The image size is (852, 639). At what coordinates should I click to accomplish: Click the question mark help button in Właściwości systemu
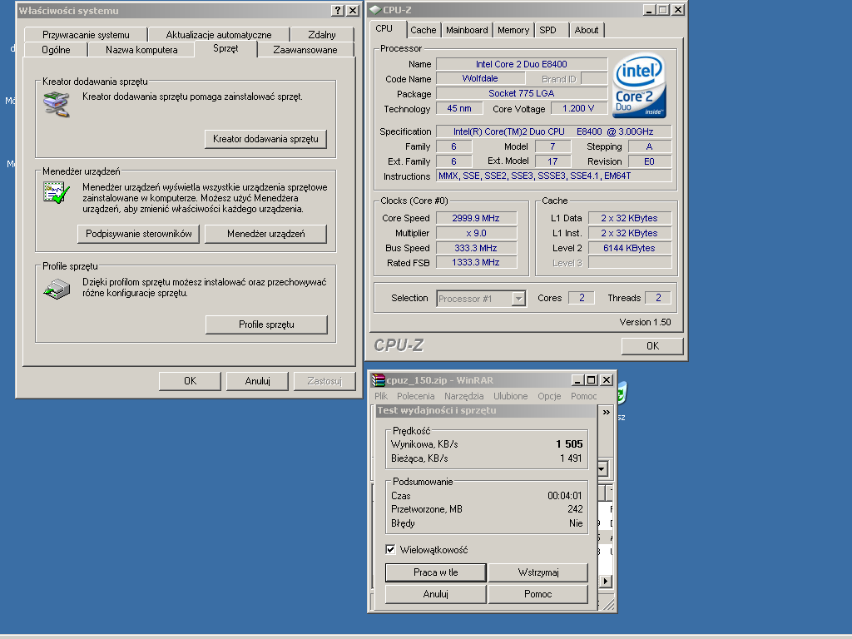(x=338, y=10)
